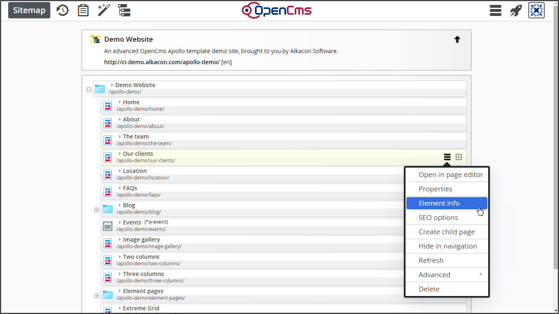Toggle the triangle next to Home
The width and height of the screenshot is (559, 314).
tap(120, 102)
